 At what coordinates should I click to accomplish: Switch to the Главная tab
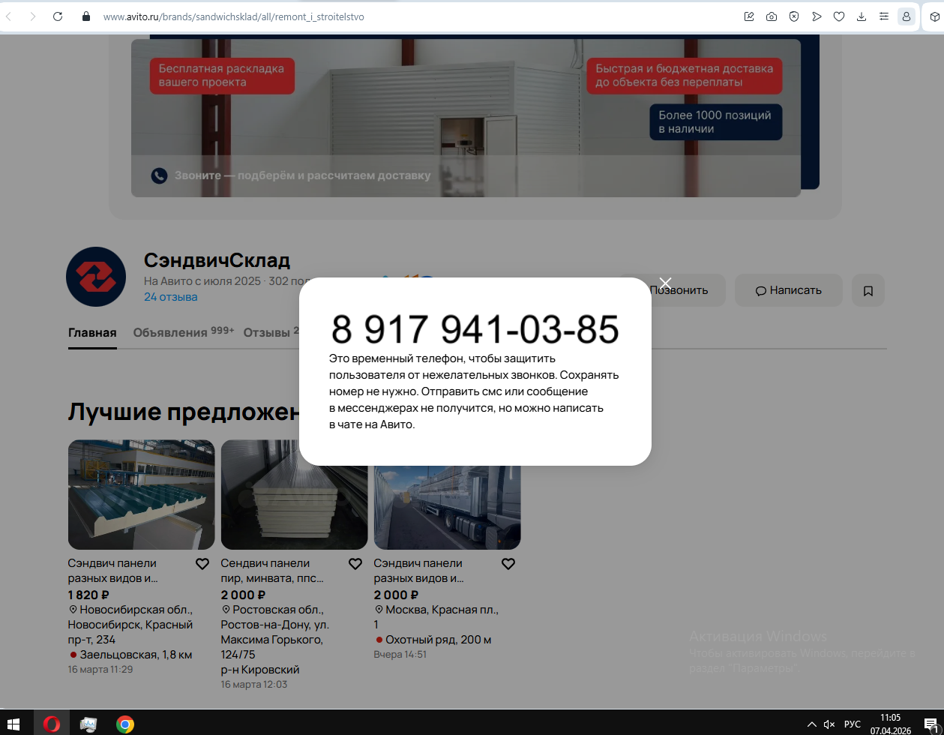(92, 333)
